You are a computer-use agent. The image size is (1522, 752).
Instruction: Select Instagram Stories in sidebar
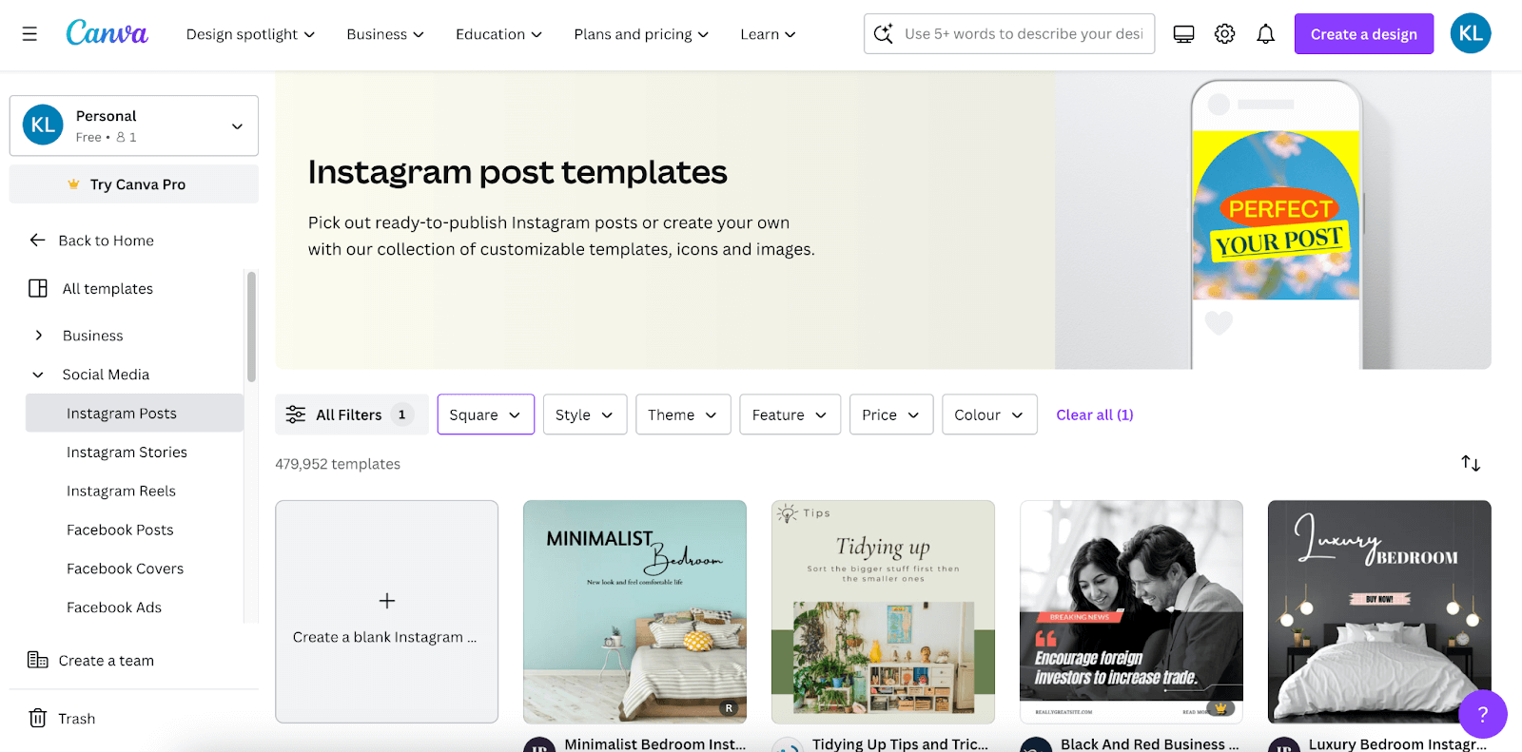tap(127, 453)
